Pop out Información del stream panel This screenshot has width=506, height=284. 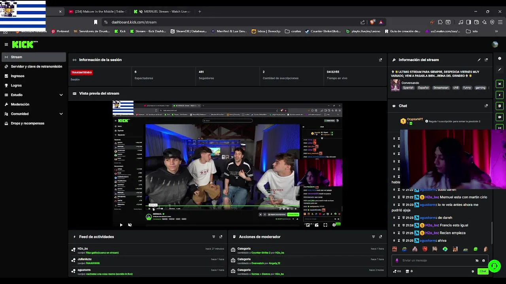pyautogui.click(x=486, y=60)
